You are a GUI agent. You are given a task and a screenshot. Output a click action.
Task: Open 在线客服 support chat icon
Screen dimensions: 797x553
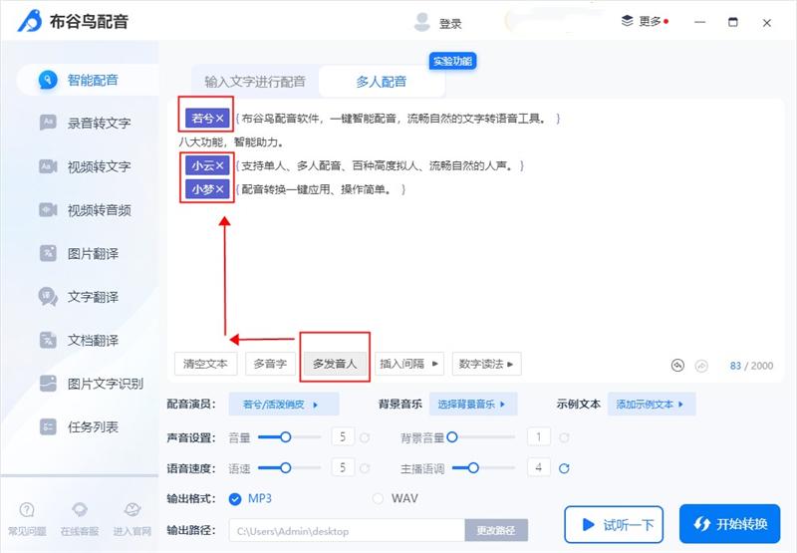[80, 509]
